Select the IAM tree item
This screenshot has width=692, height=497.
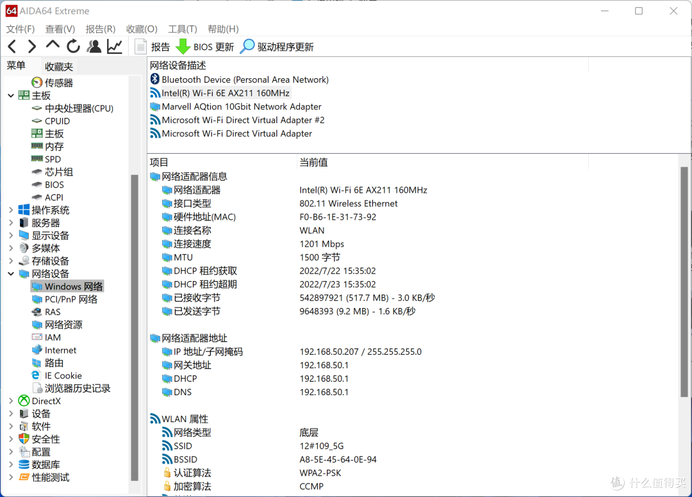(46, 338)
